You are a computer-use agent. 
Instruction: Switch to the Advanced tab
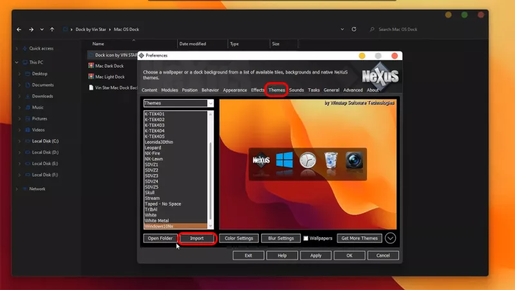coord(353,90)
